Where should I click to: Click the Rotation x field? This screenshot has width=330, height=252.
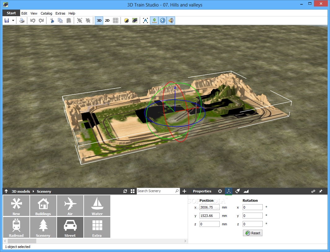pos(253,207)
